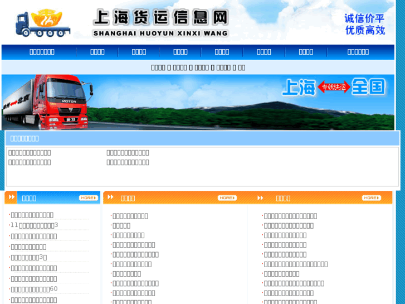Viewport: 405px width, 304px height.
Task: Click the double-arrow icon of the middle orange section
Action: click(x=110, y=197)
